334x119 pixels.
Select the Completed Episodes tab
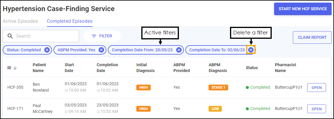[70, 21]
